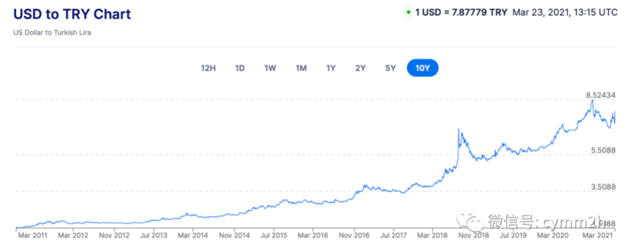Click the 8.52434 peak value label
This screenshot has width=626, height=251.
coord(600,95)
